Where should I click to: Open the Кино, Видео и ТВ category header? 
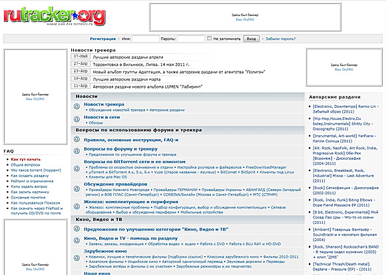point(99,219)
